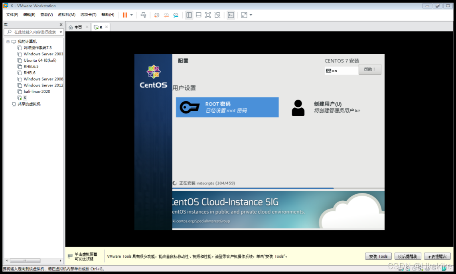Toggle the console view toolbar icon
Screen dimensions: 456x274
point(231,15)
